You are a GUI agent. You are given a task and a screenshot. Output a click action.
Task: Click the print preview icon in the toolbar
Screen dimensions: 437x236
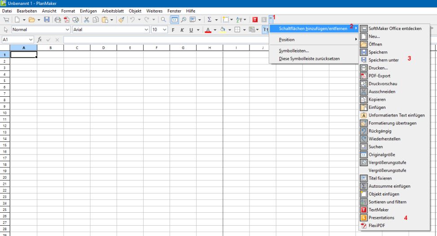pos(75,20)
